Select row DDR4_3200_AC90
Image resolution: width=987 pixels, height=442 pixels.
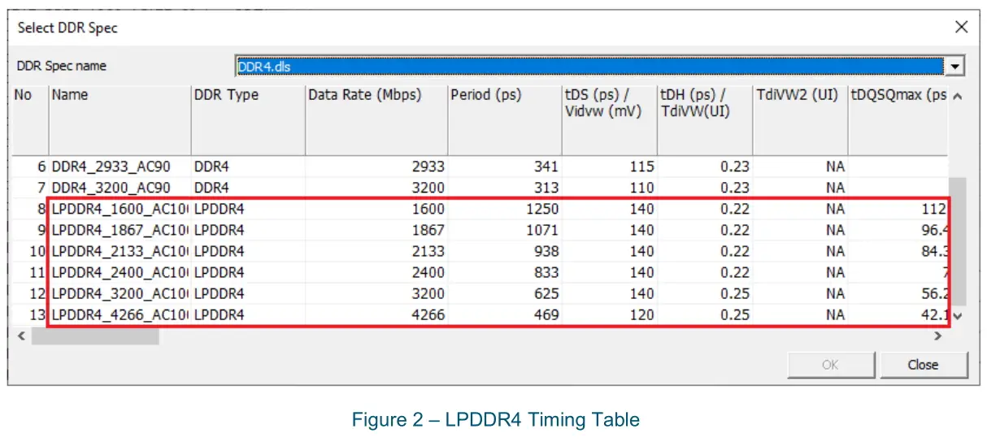tap(480, 187)
